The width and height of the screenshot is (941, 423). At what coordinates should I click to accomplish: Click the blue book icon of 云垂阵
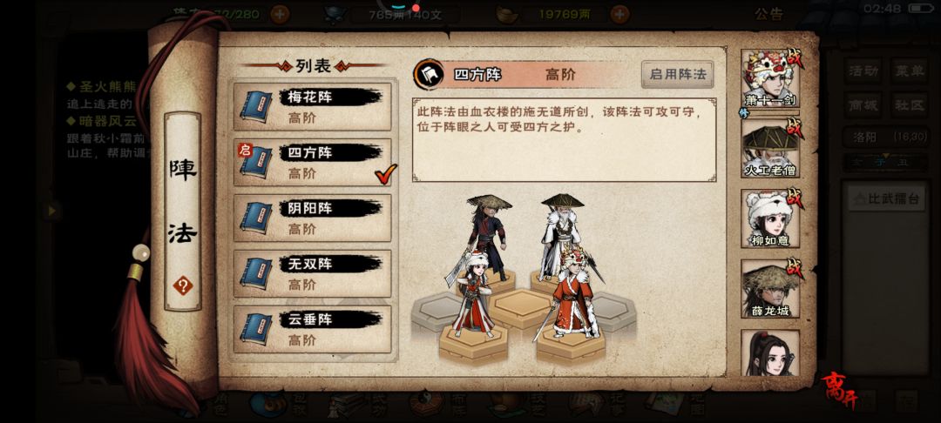point(257,330)
